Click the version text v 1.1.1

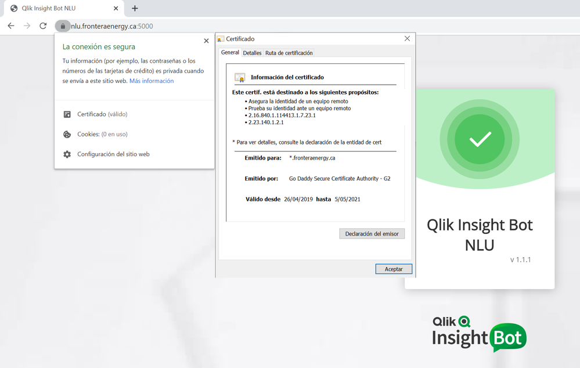pos(520,259)
